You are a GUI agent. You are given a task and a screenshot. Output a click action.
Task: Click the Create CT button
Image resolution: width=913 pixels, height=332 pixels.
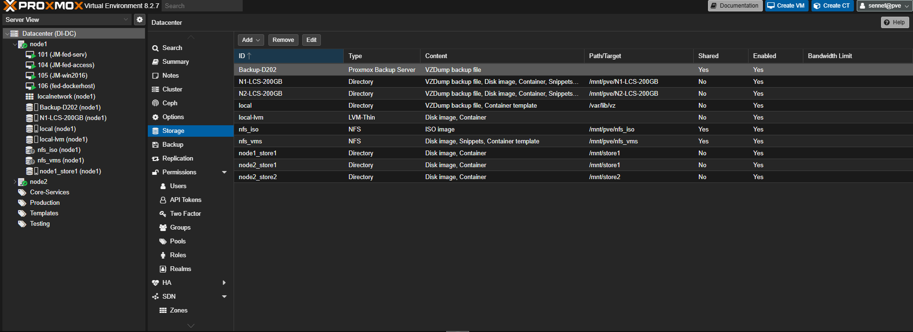[833, 6]
